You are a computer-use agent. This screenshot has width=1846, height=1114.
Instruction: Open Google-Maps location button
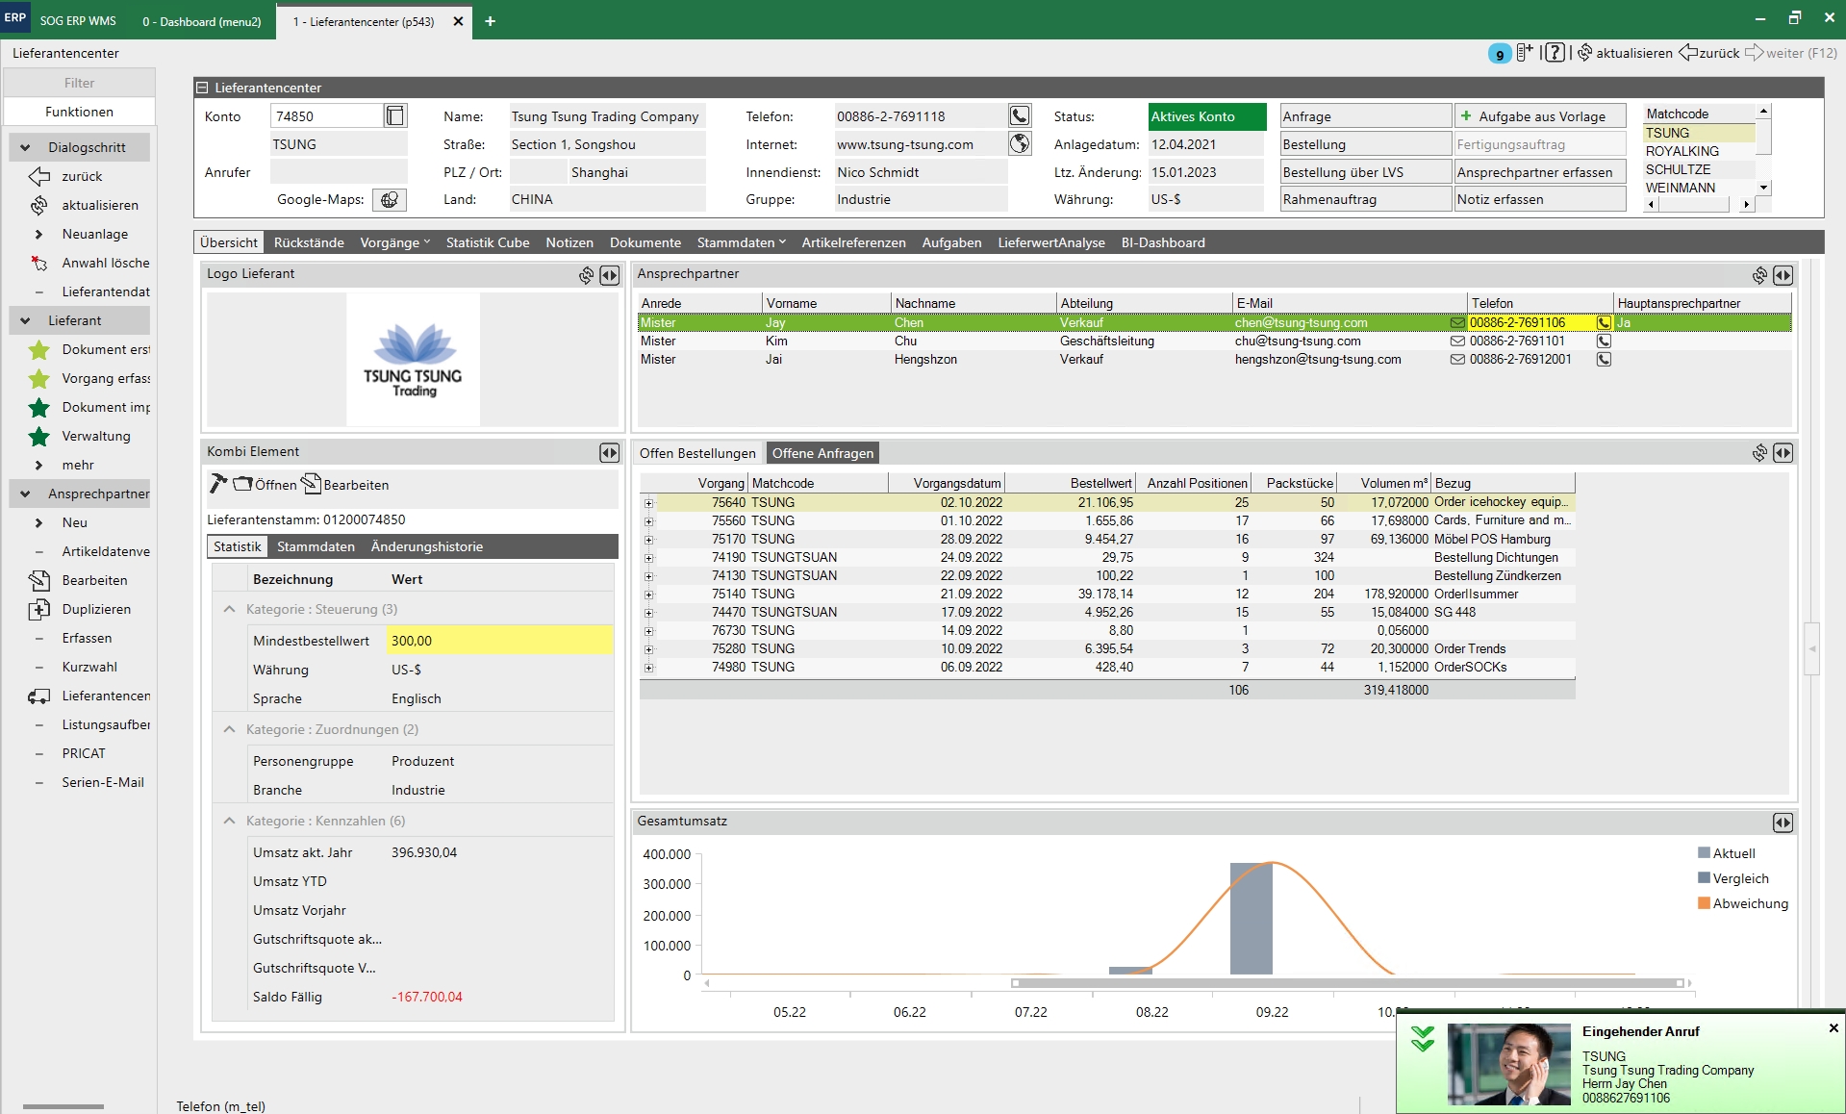[x=389, y=200]
